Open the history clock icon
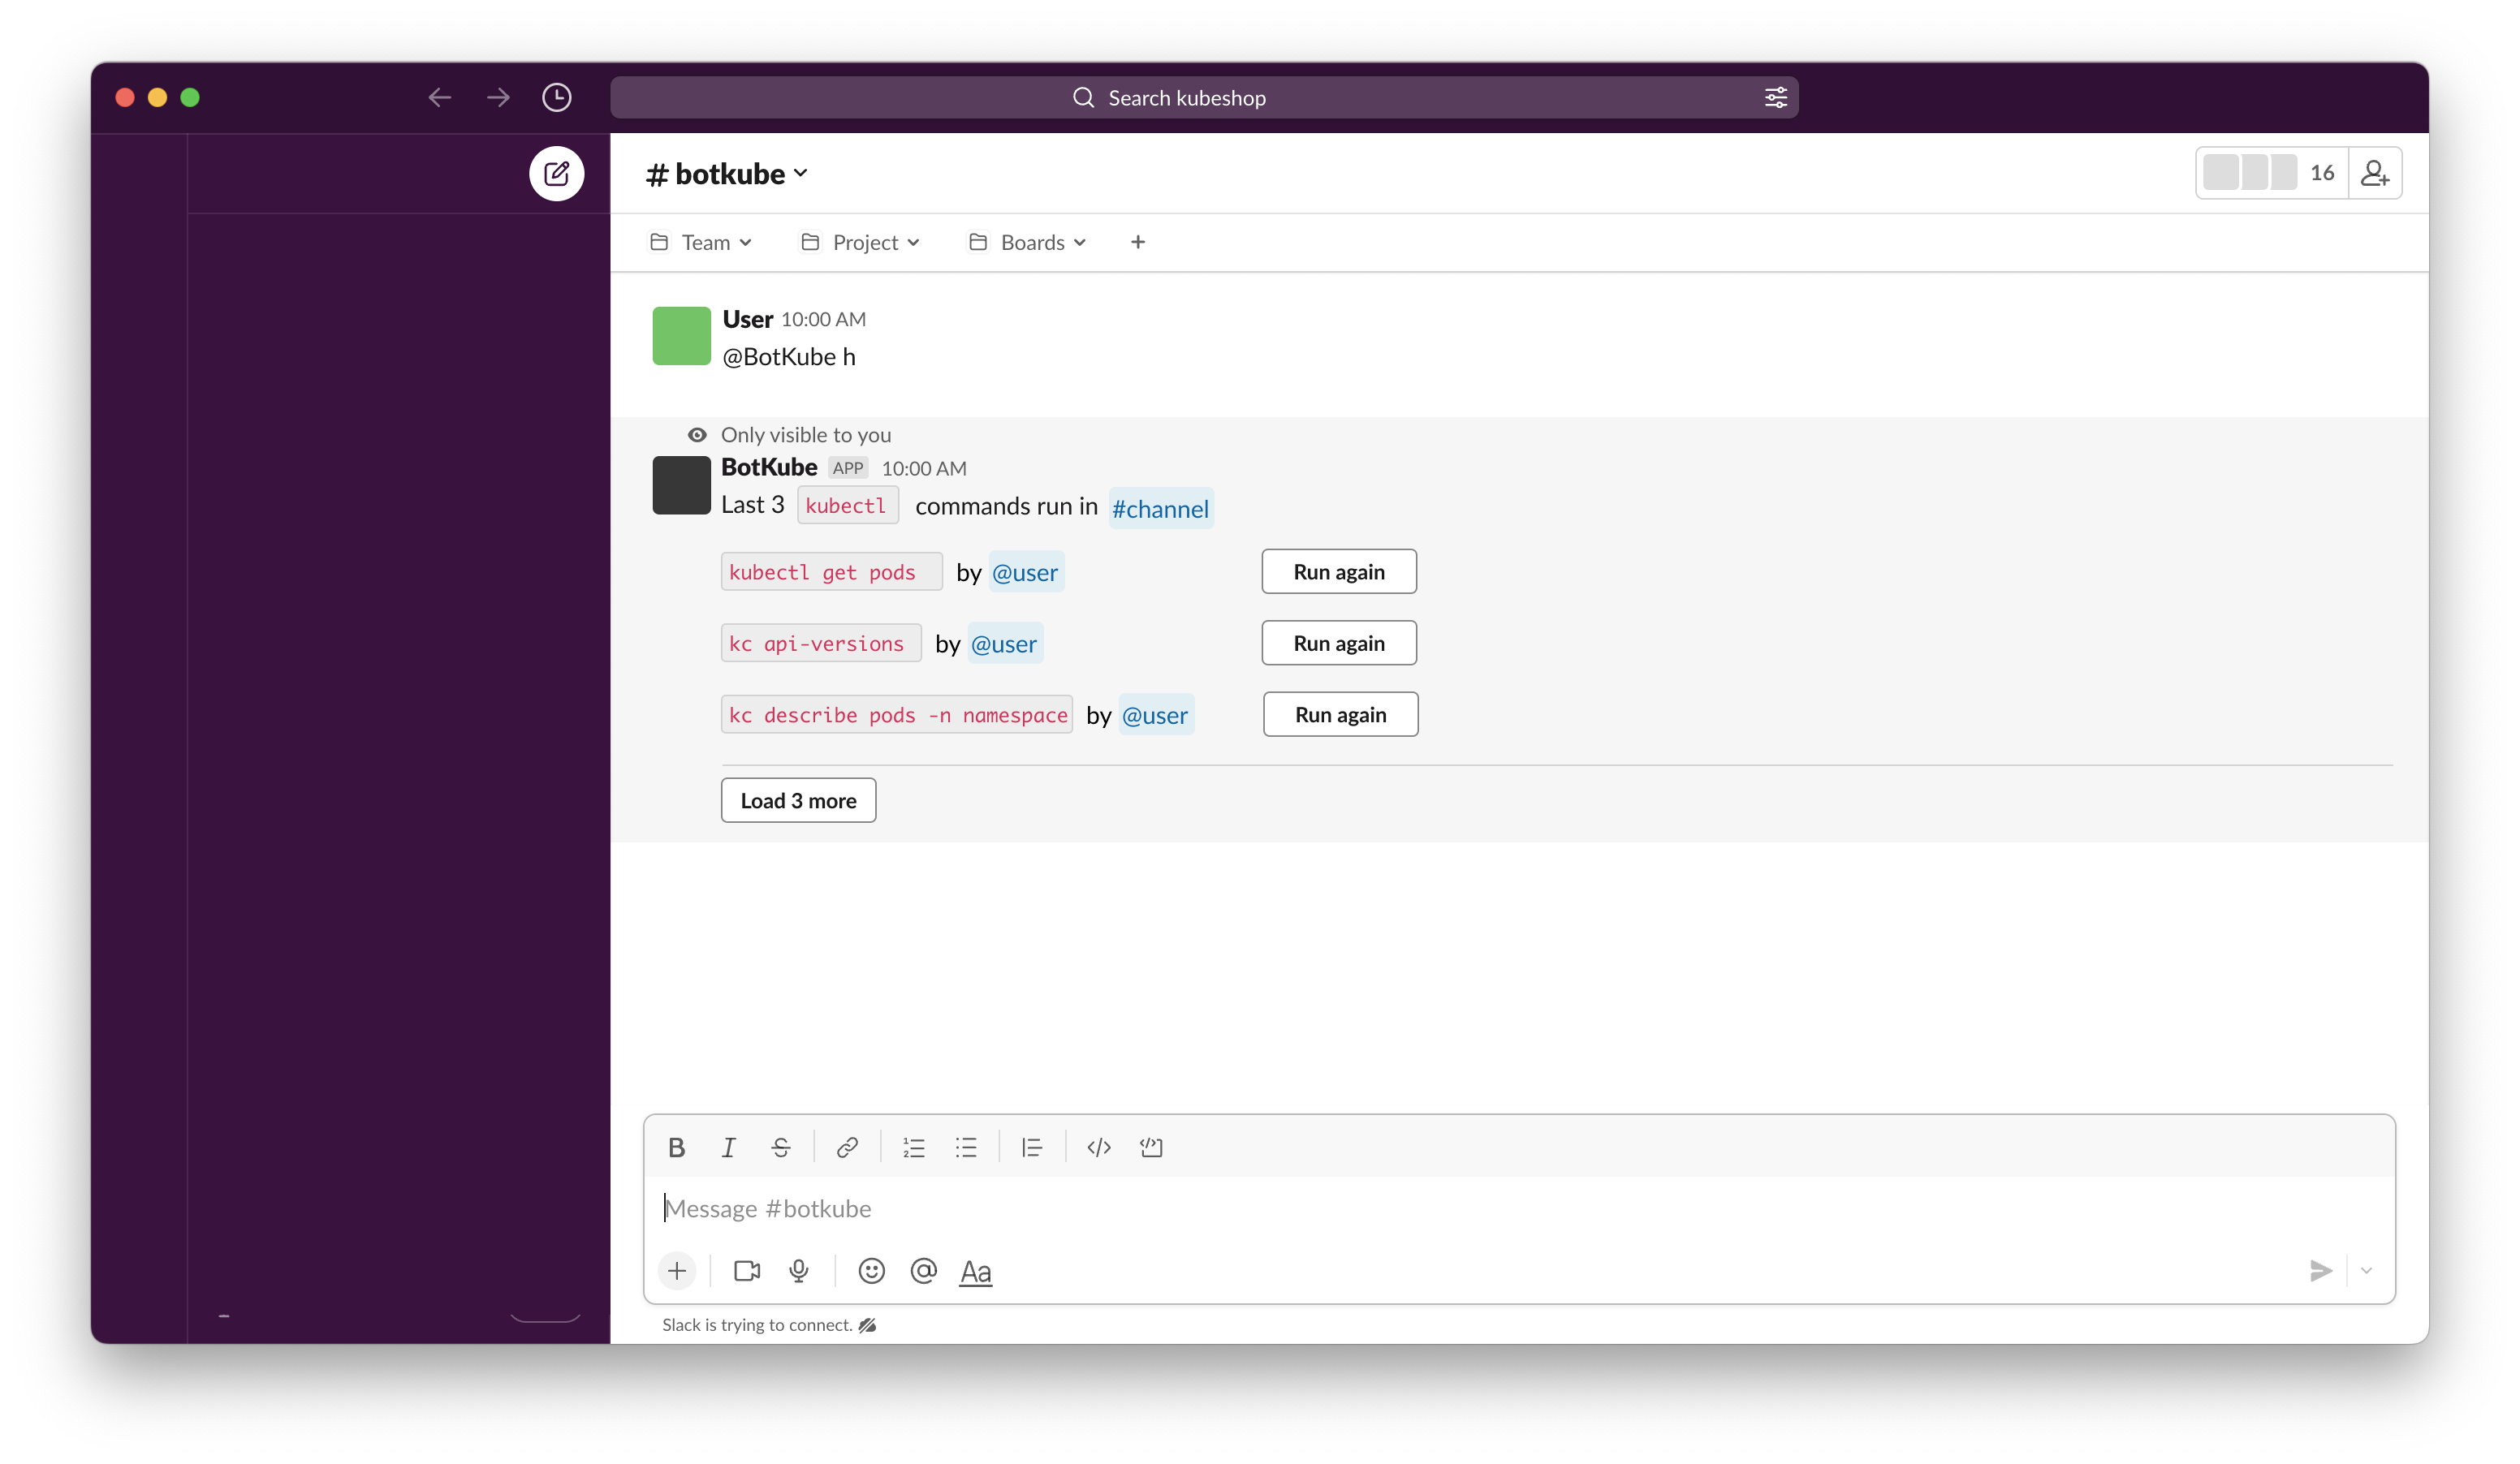The image size is (2520, 1464). pyautogui.click(x=557, y=97)
